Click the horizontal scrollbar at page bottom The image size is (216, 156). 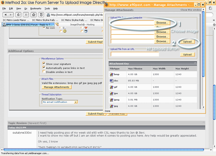tap(104, 150)
